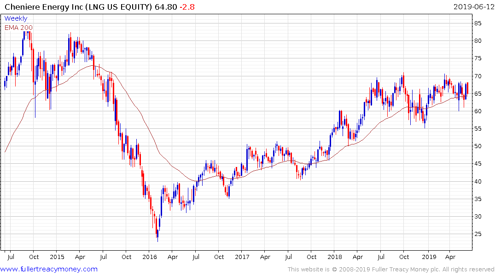Click the 60 price axis label

[x=478, y=111]
